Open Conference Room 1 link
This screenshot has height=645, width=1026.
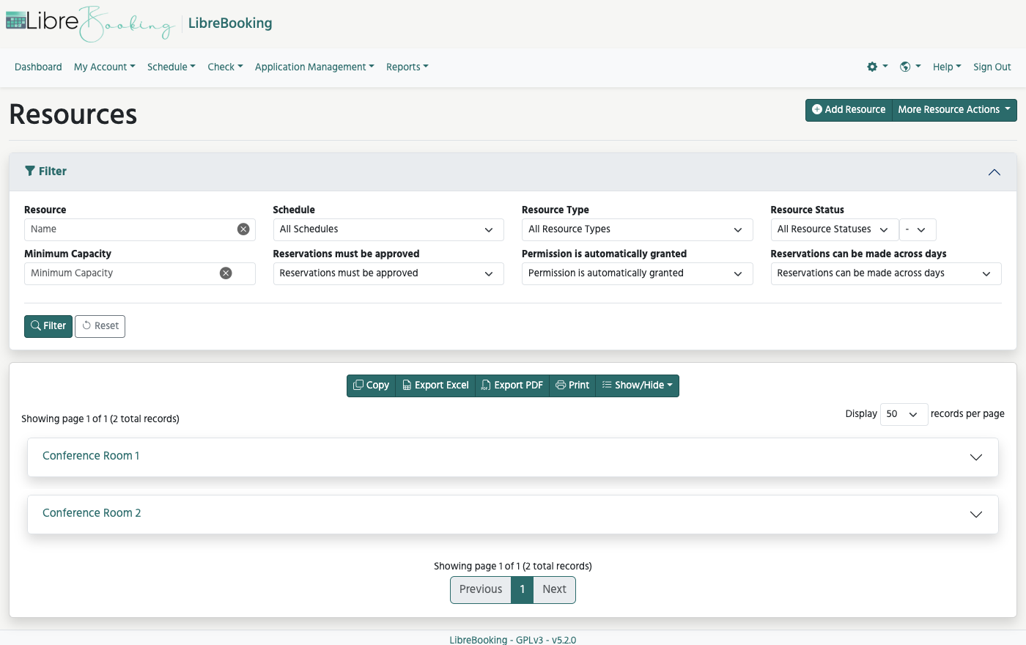point(91,456)
